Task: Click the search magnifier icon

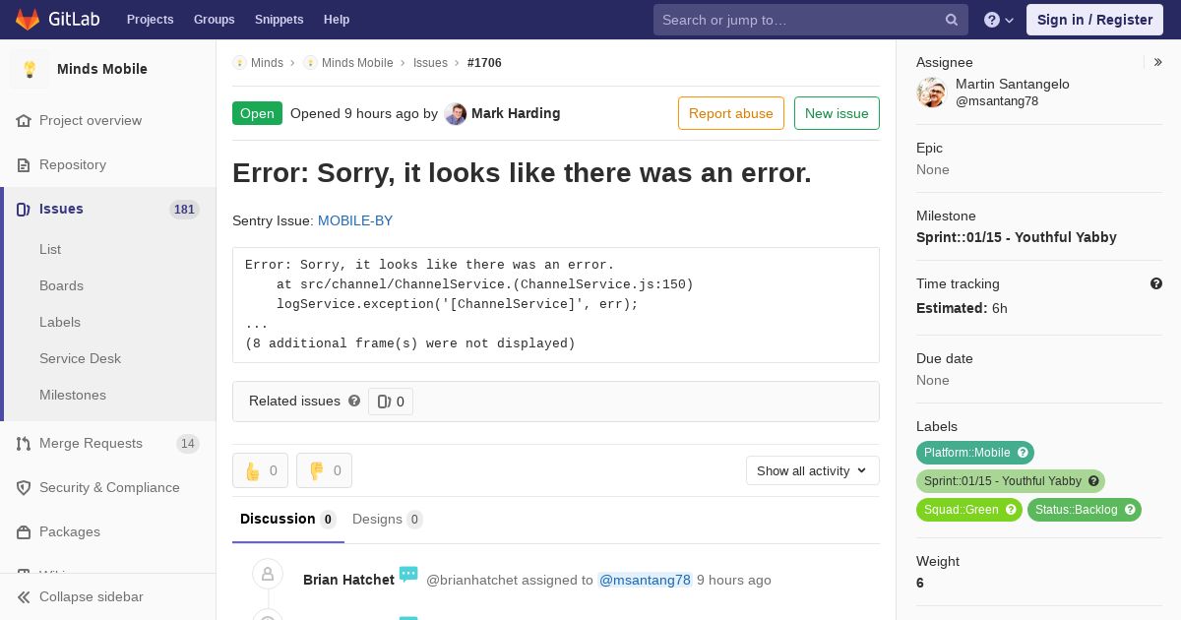Action: 952,20
